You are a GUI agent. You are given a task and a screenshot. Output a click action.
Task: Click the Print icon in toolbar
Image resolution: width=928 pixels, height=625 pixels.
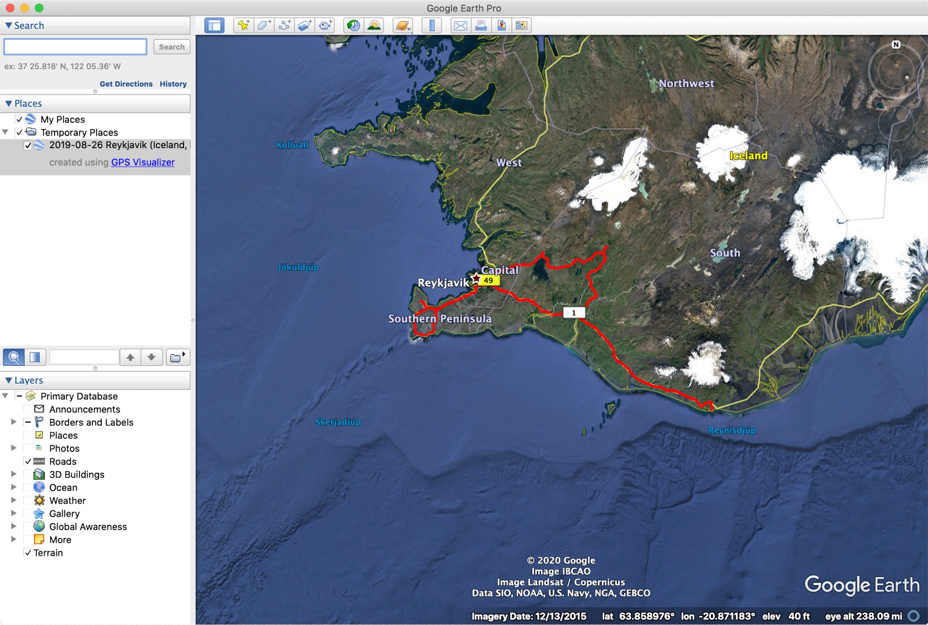coord(481,26)
